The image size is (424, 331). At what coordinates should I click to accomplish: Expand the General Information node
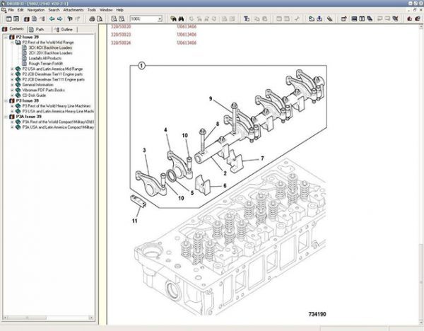11,84
